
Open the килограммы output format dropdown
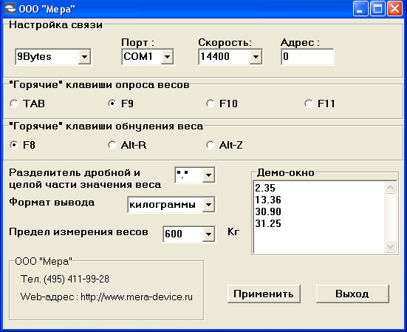[208, 205]
